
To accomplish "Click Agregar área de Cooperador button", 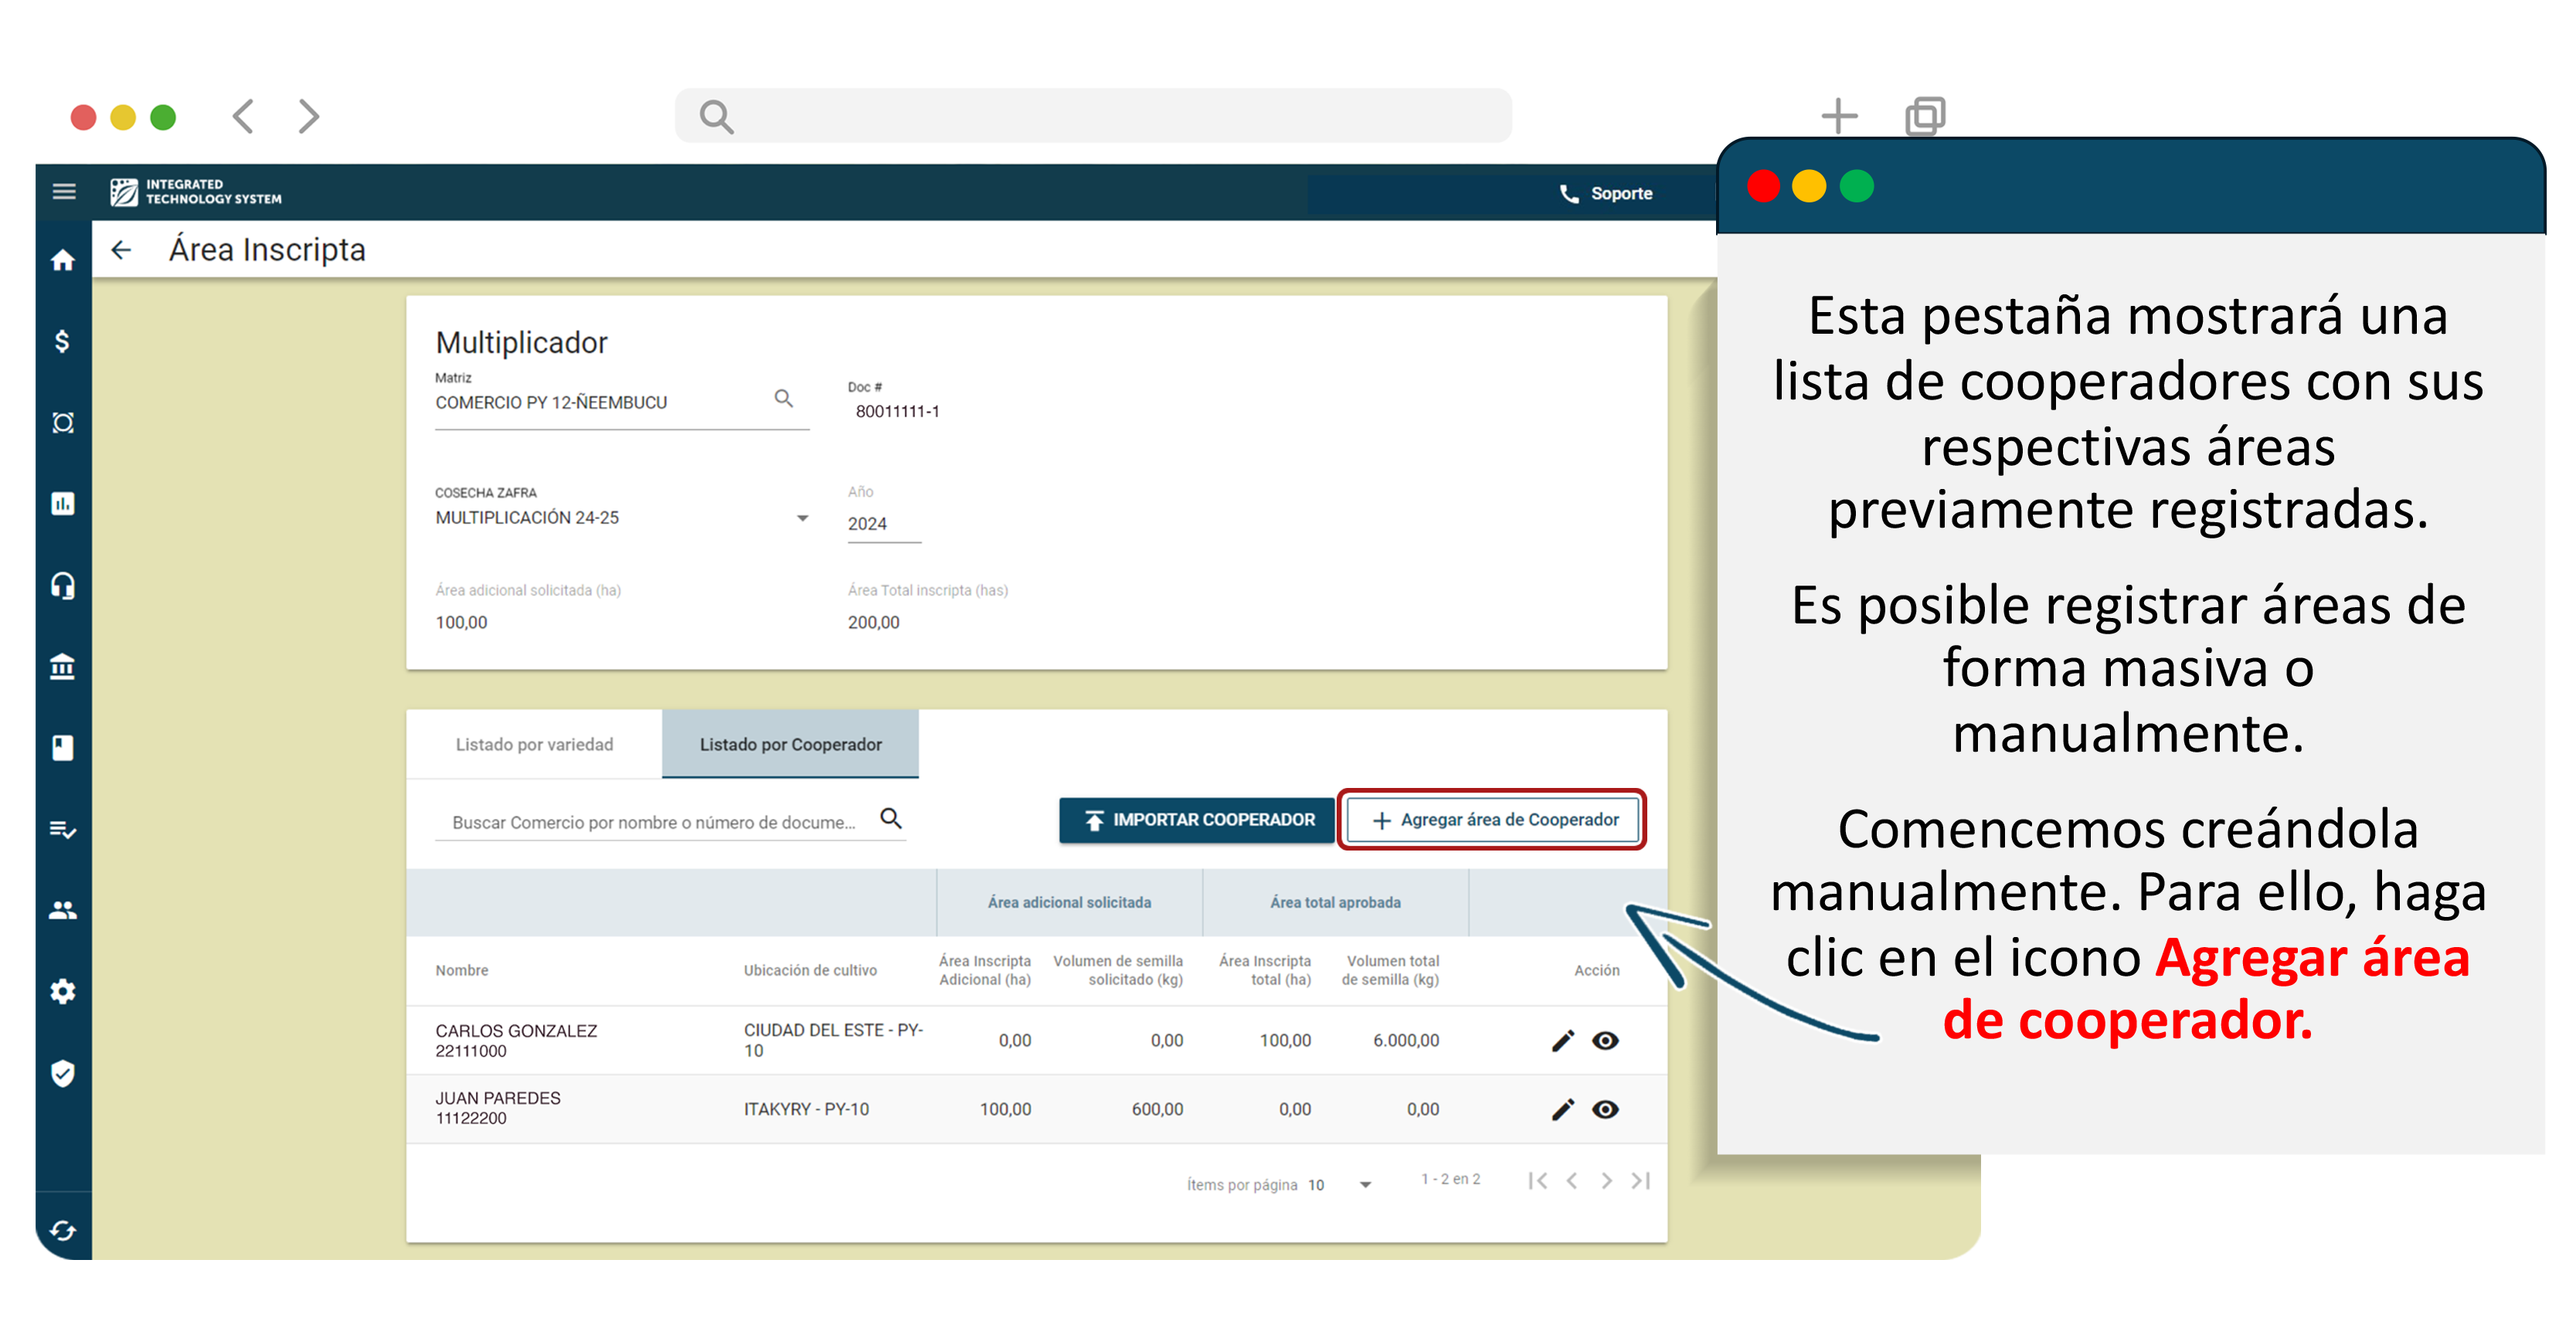I will [x=1494, y=820].
